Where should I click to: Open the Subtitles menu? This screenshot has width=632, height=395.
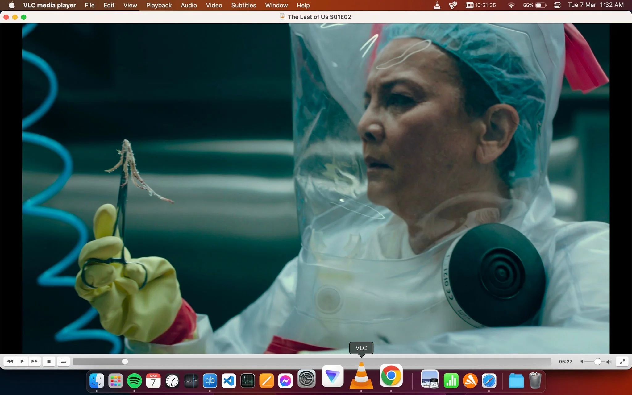tap(243, 5)
